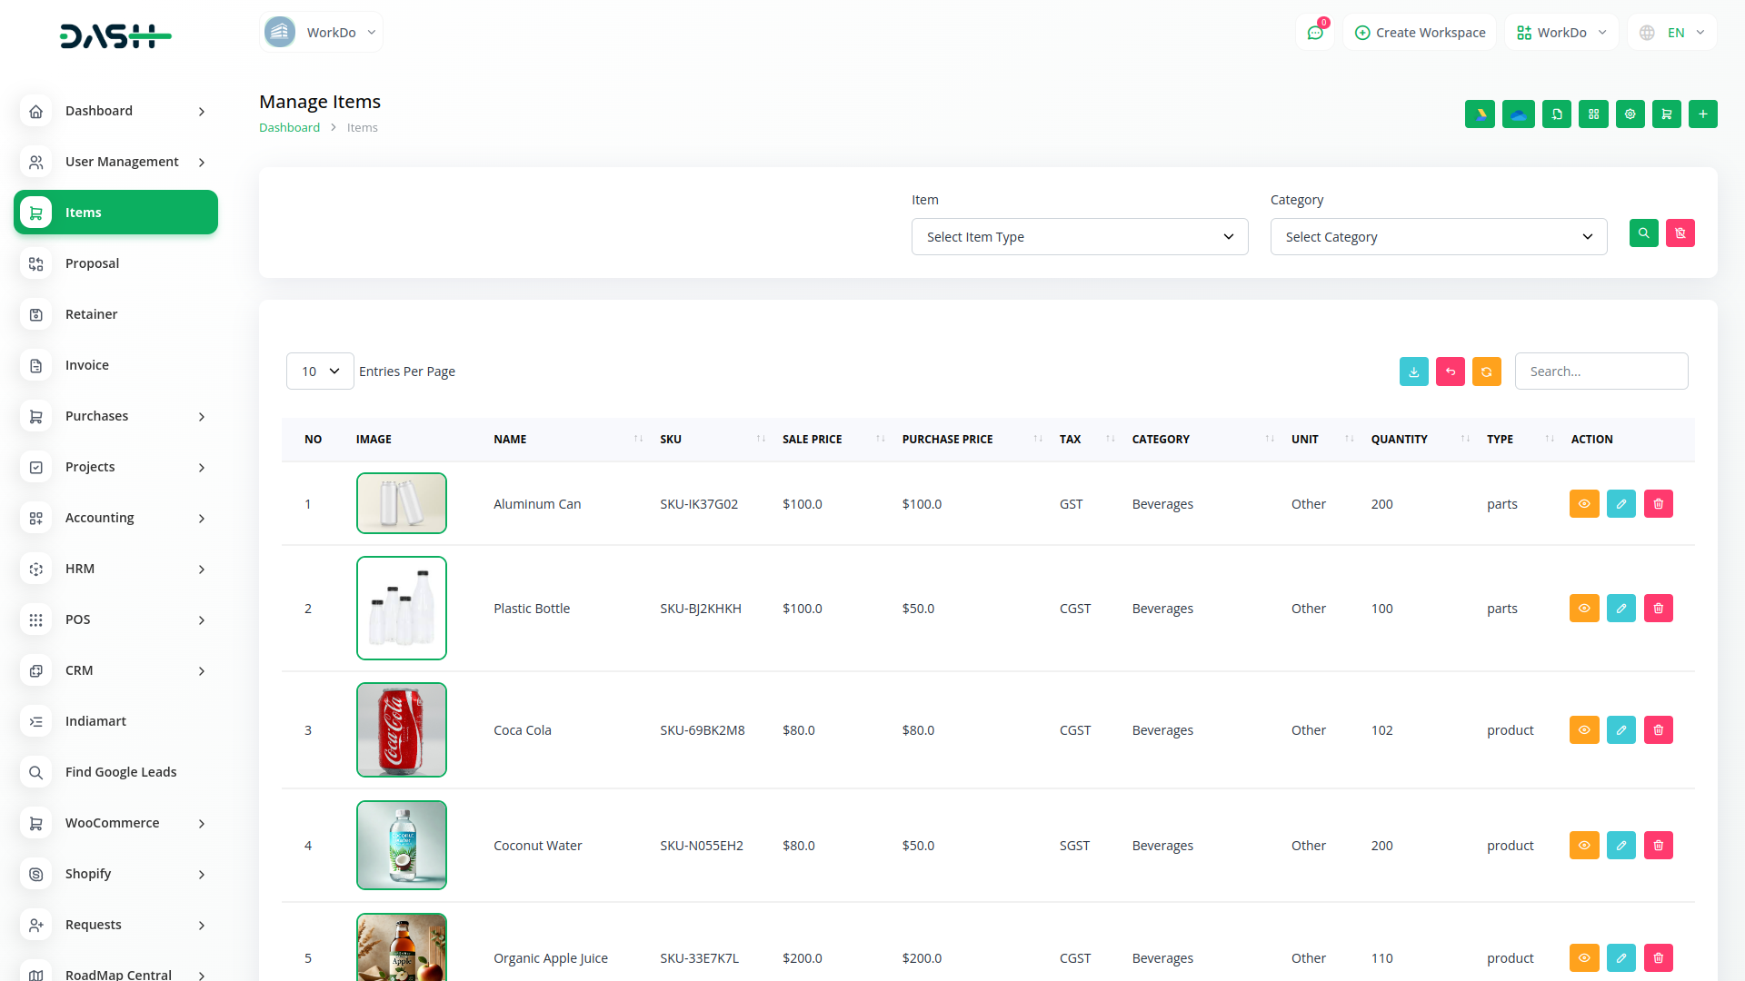Click the download export table icon
The image size is (1745, 981).
pos(1413,372)
